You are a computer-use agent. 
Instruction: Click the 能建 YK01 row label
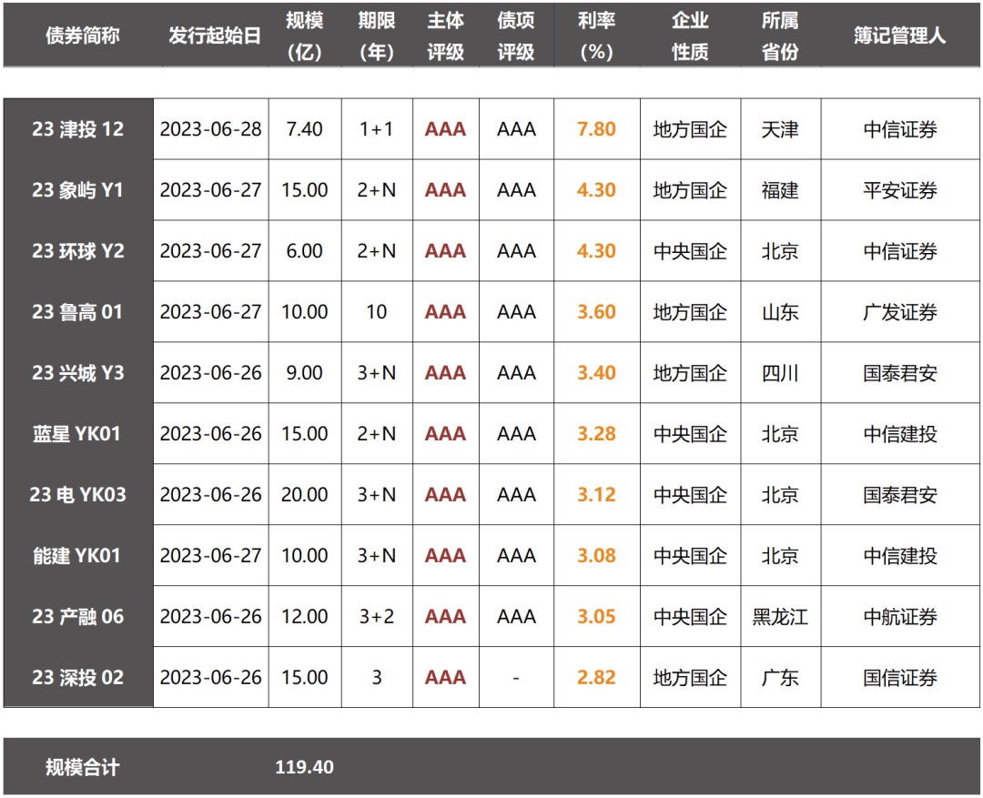[76, 555]
